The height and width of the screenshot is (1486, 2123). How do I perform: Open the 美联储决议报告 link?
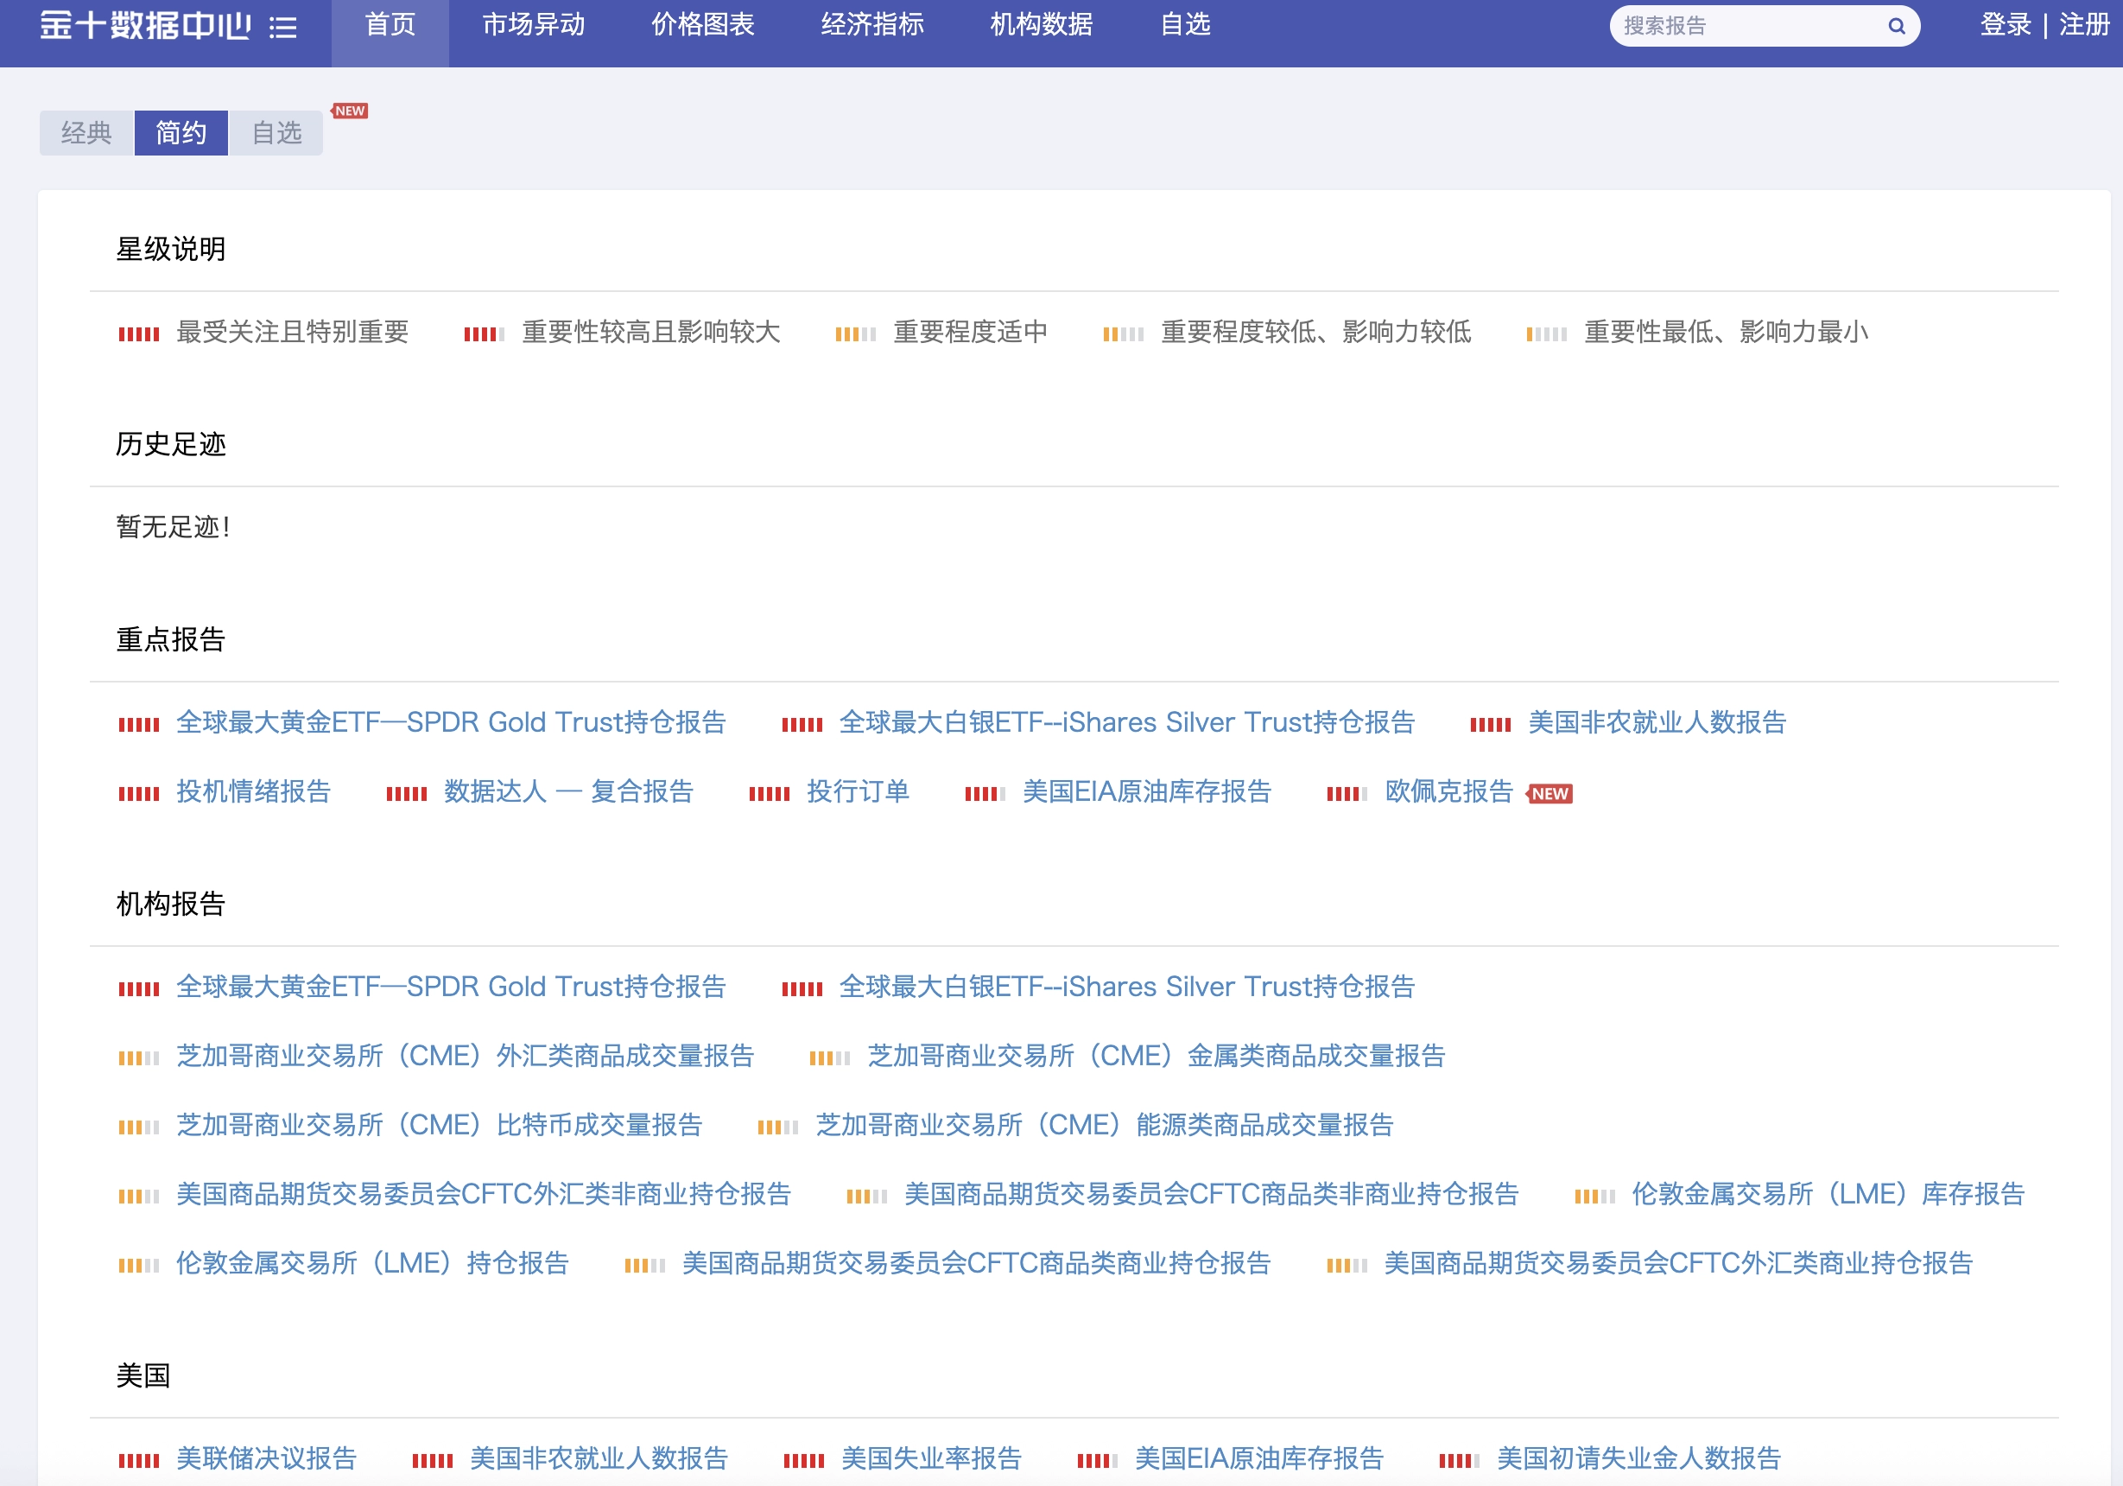266,1459
